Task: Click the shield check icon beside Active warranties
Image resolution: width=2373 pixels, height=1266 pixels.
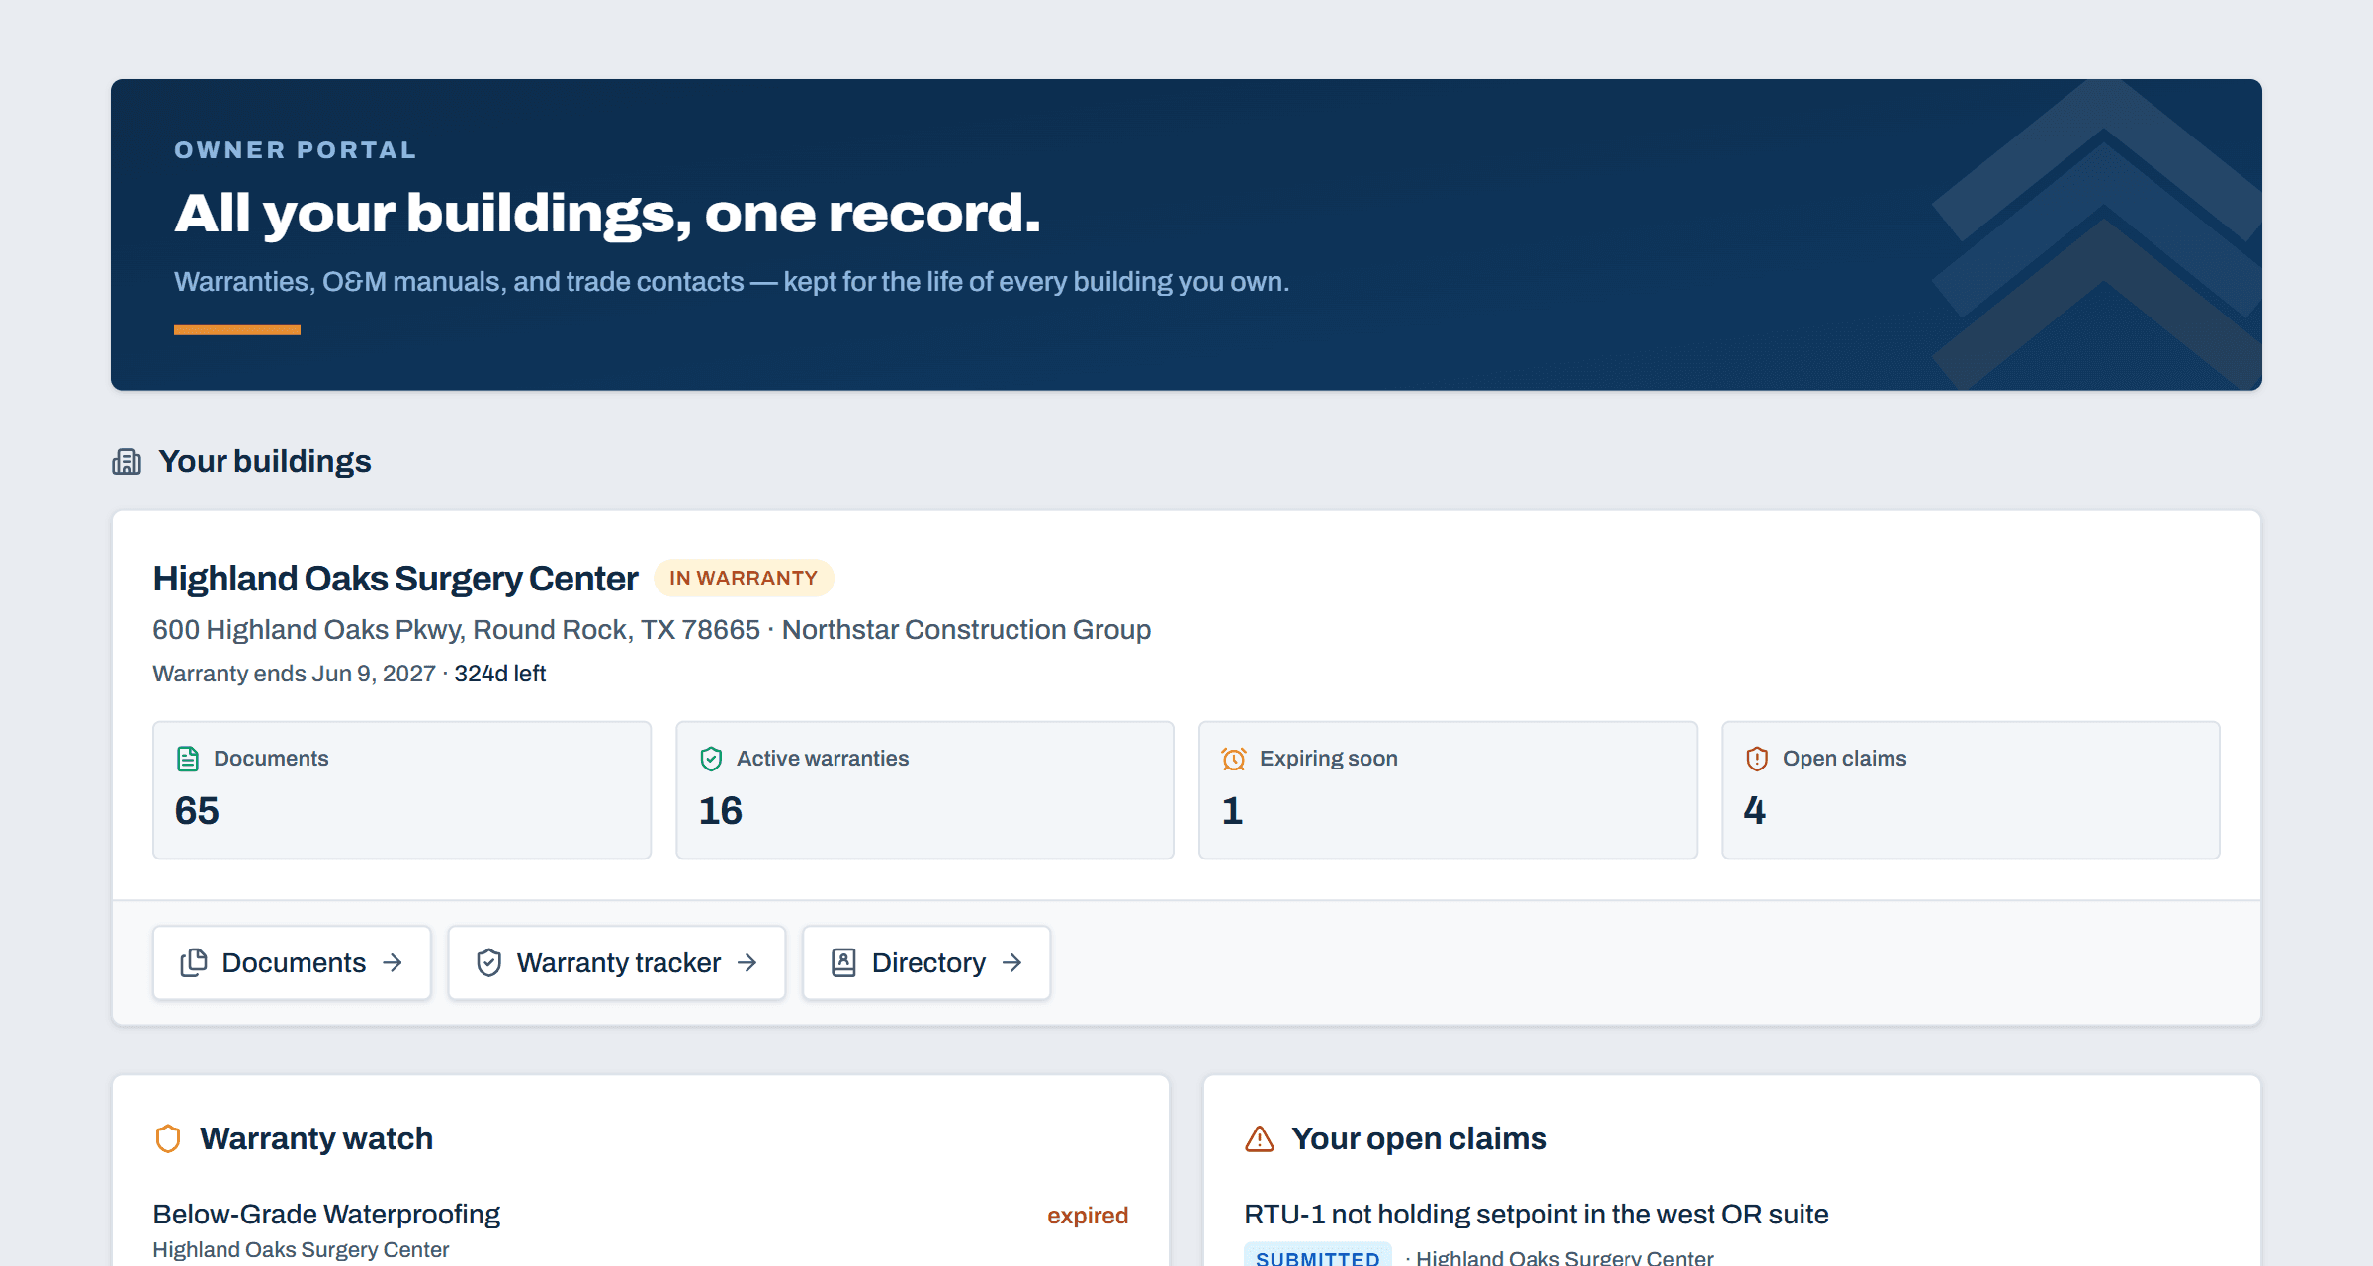Action: click(x=711, y=759)
